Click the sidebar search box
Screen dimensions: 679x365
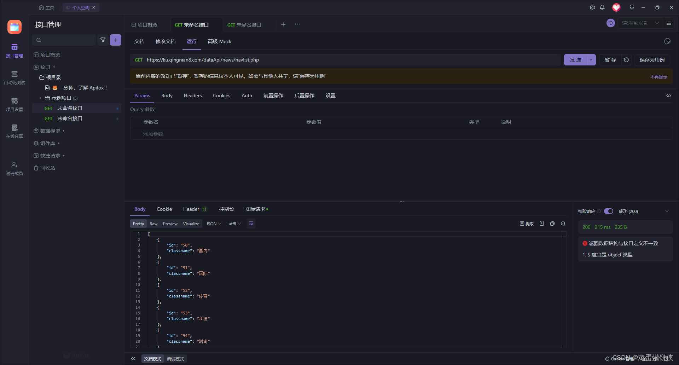[64, 40]
